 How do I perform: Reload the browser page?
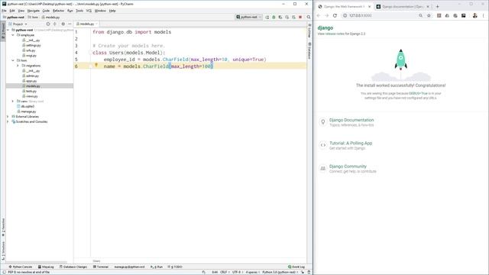pyautogui.click(x=335, y=15)
